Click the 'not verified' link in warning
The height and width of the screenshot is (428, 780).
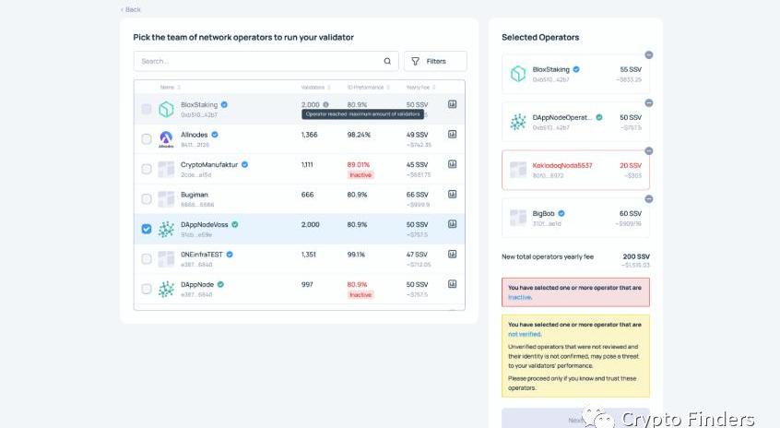click(x=525, y=334)
